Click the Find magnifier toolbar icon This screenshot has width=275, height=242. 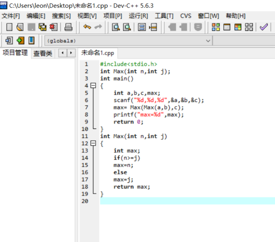(x=116, y=27)
